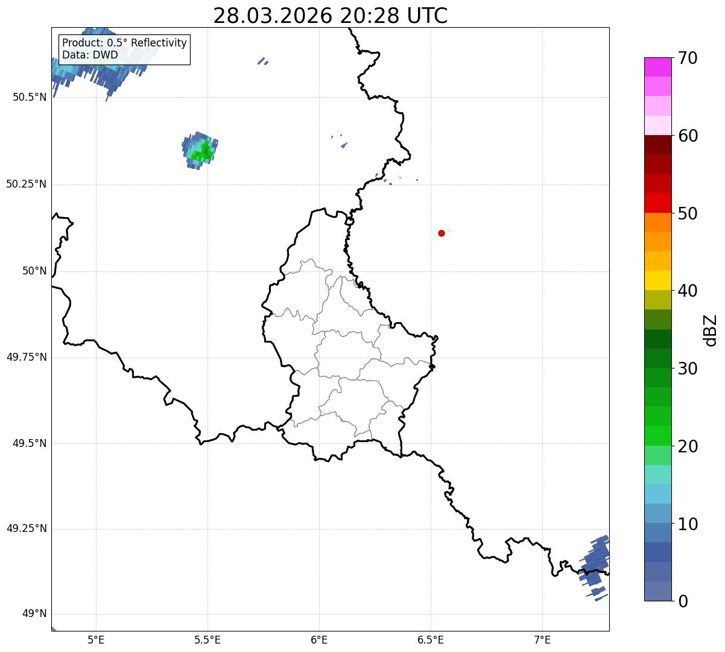Click the dBZ colorbar axis label
This screenshot has width=725, height=652.
point(711,330)
